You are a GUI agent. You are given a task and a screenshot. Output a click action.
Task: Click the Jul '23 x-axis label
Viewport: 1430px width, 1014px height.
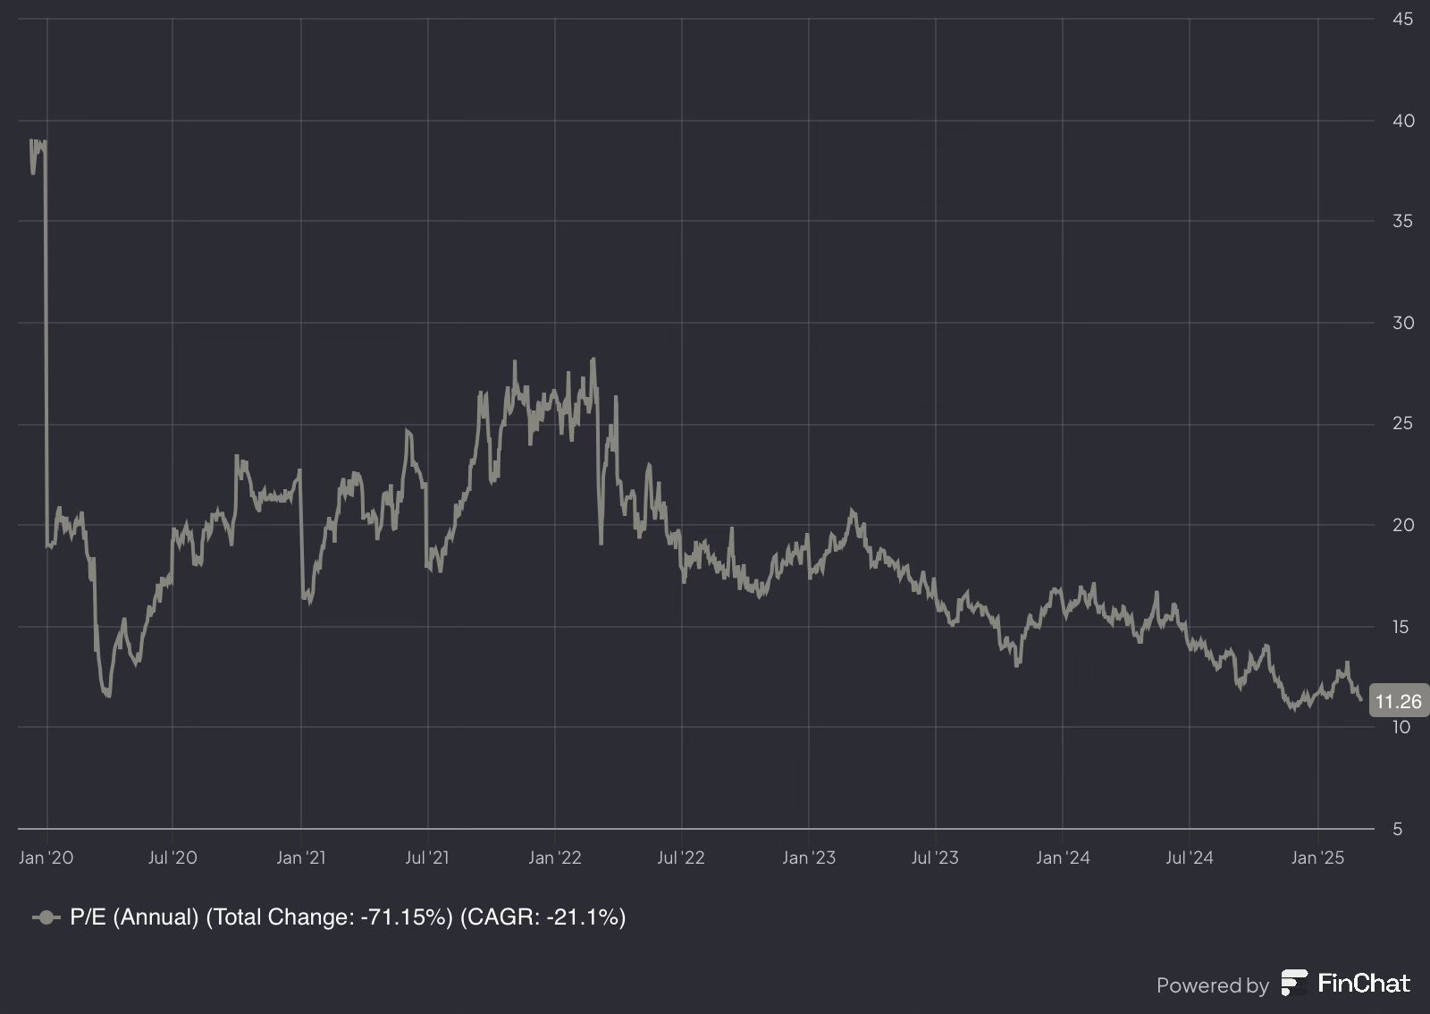pyautogui.click(x=935, y=858)
